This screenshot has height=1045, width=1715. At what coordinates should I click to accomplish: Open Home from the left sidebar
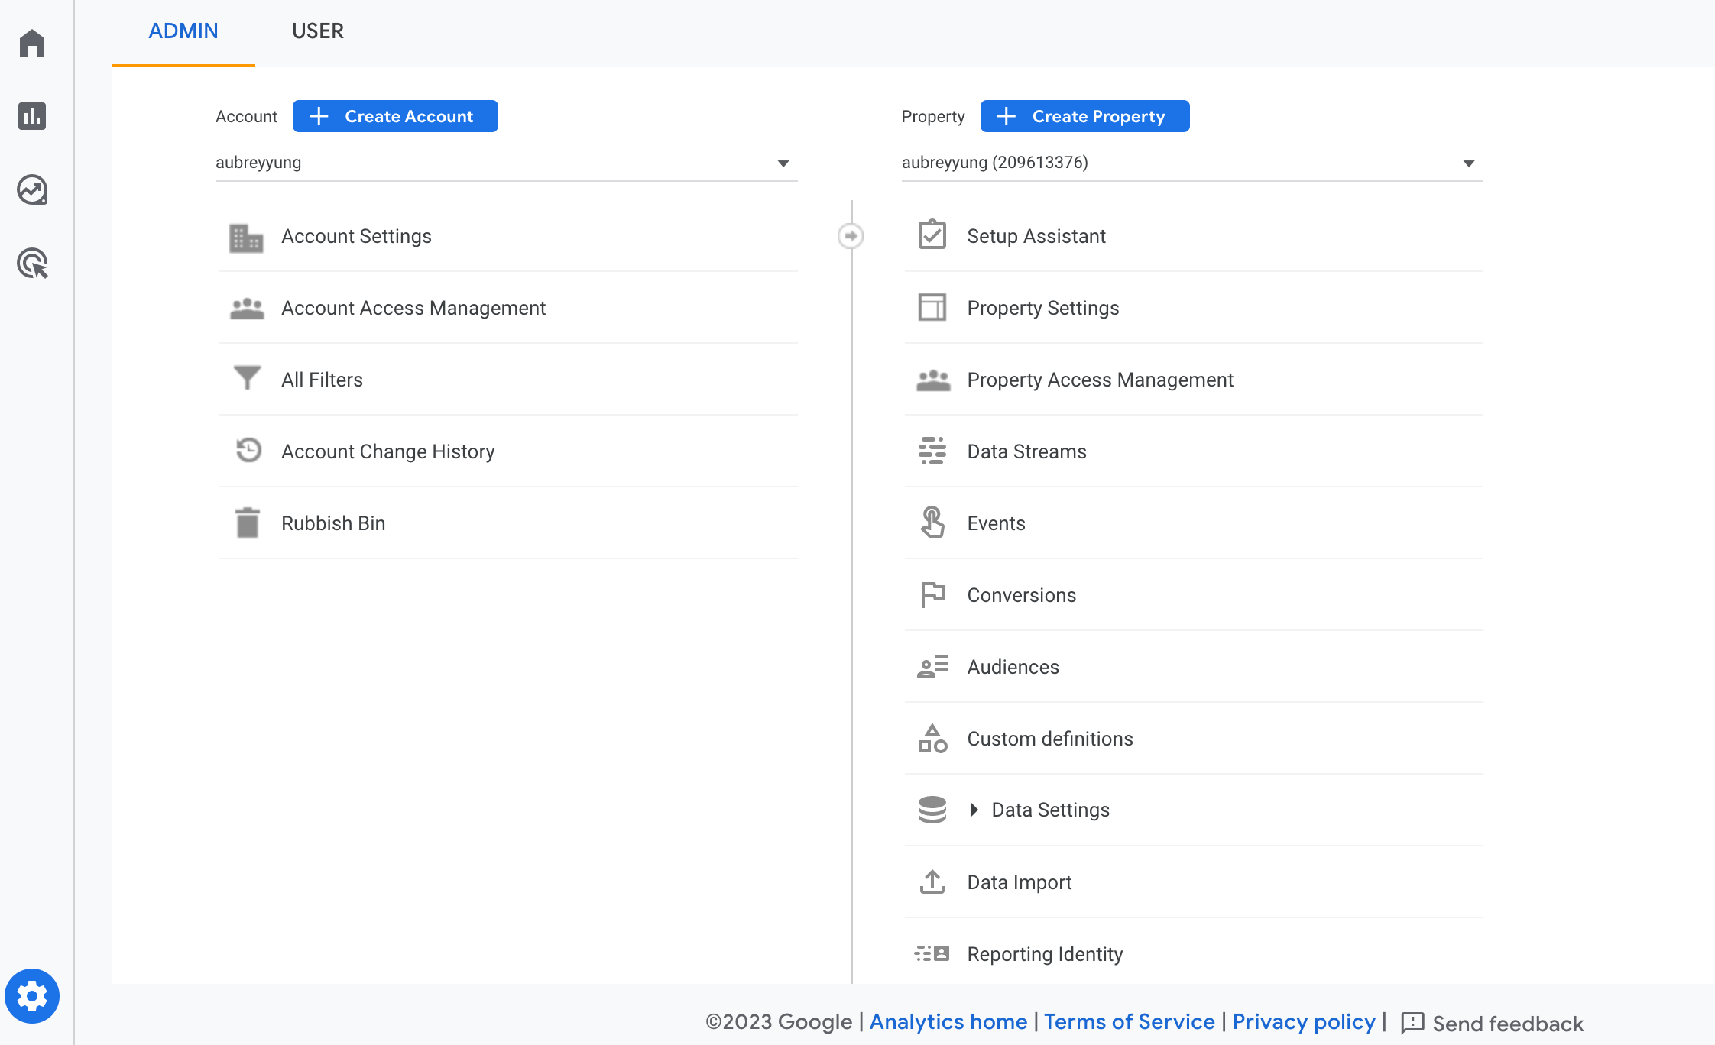(x=32, y=43)
